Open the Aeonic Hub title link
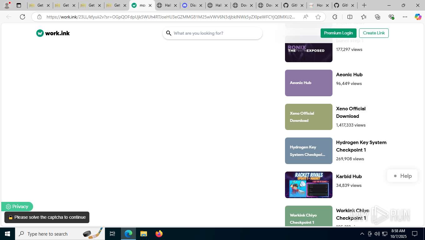The height and width of the screenshot is (240, 425). pyautogui.click(x=349, y=75)
